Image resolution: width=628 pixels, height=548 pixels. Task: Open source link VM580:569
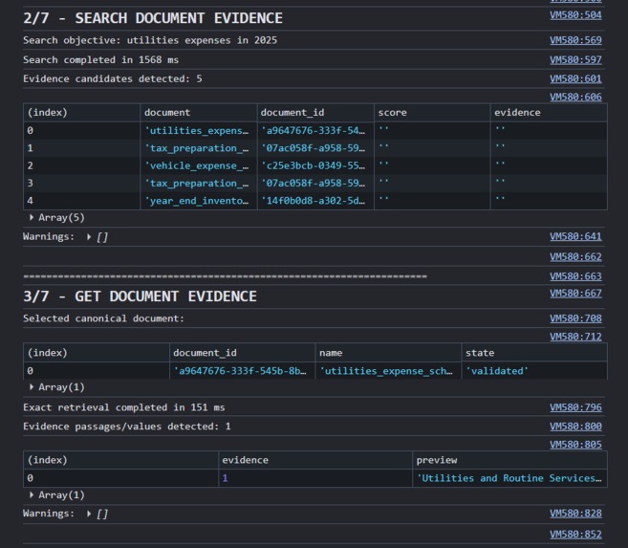coord(575,40)
